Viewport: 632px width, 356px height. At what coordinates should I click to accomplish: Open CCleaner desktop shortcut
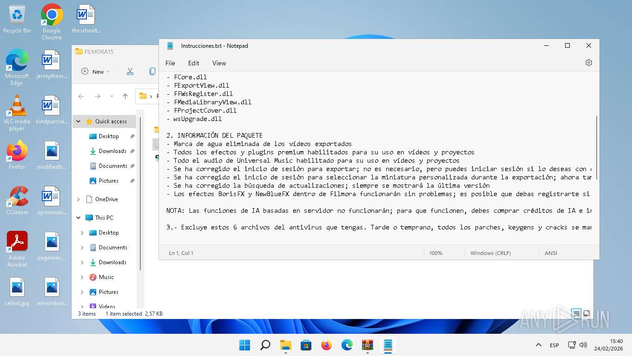click(17, 200)
